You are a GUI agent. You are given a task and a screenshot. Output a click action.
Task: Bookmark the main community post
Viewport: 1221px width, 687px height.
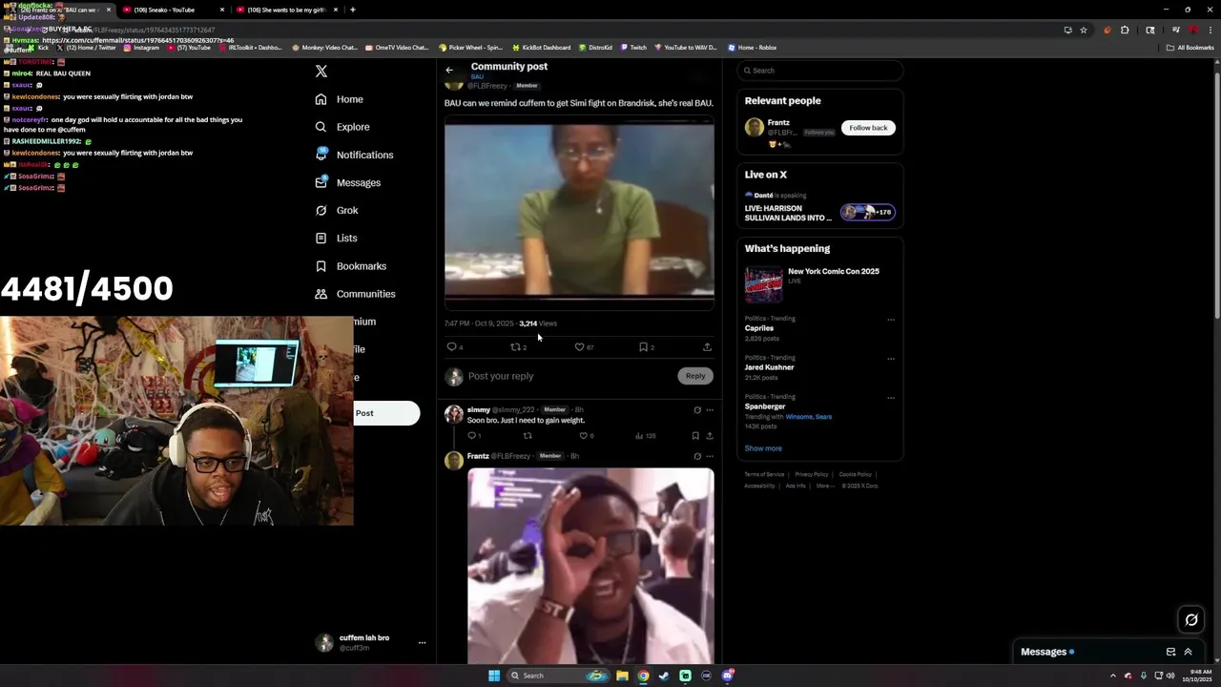[x=643, y=347]
